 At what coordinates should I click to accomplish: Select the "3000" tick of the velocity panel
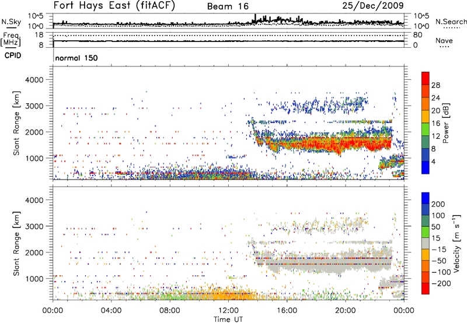[x=34, y=226]
